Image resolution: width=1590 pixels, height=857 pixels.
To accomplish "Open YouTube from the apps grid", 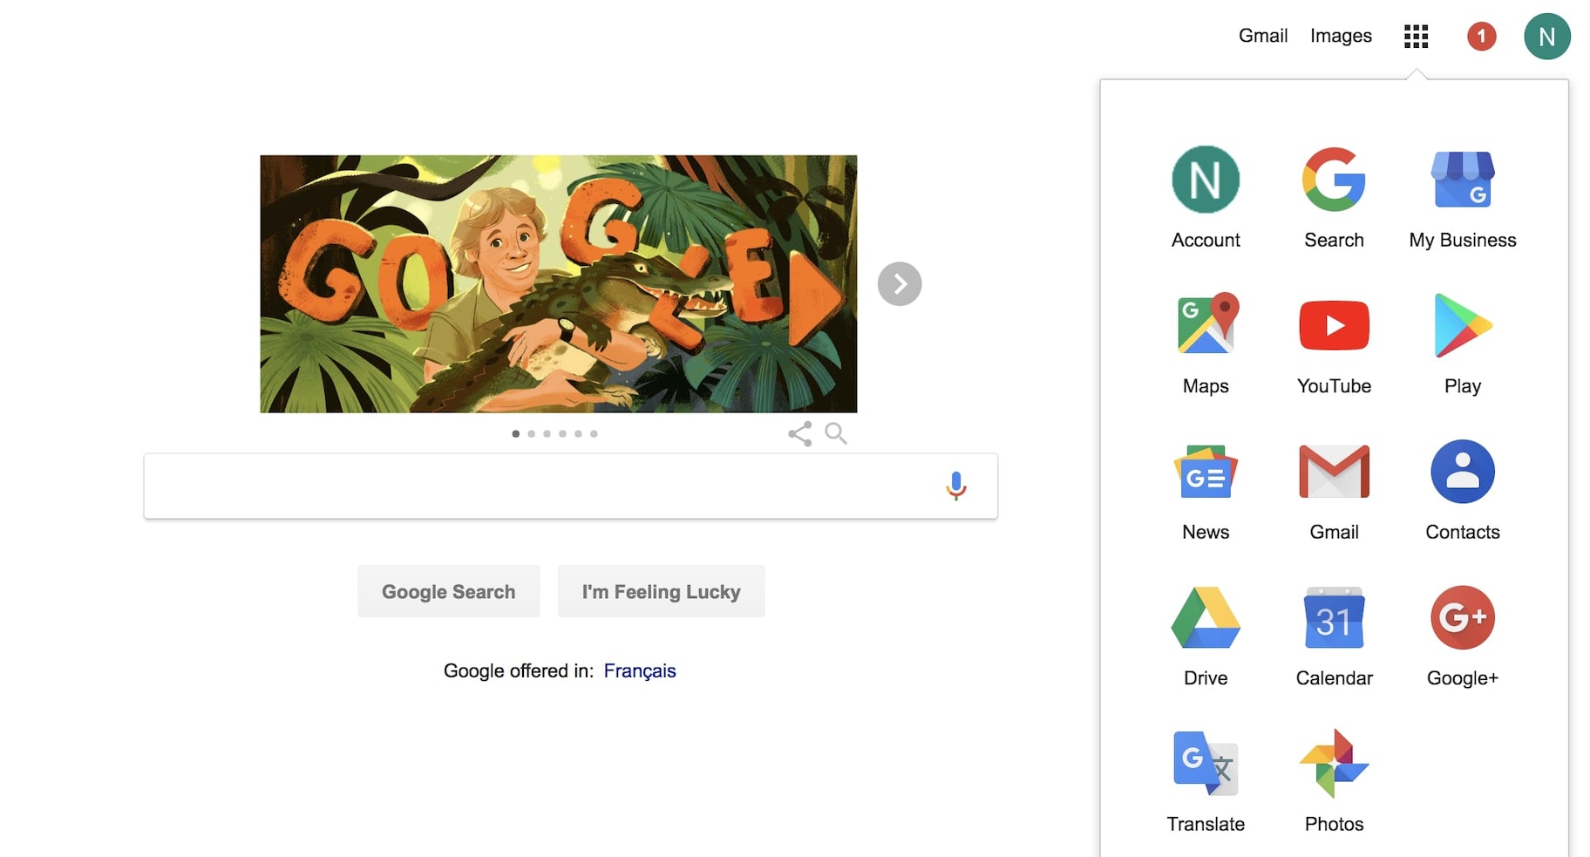I will pyautogui.click(x=1334, y=326).
